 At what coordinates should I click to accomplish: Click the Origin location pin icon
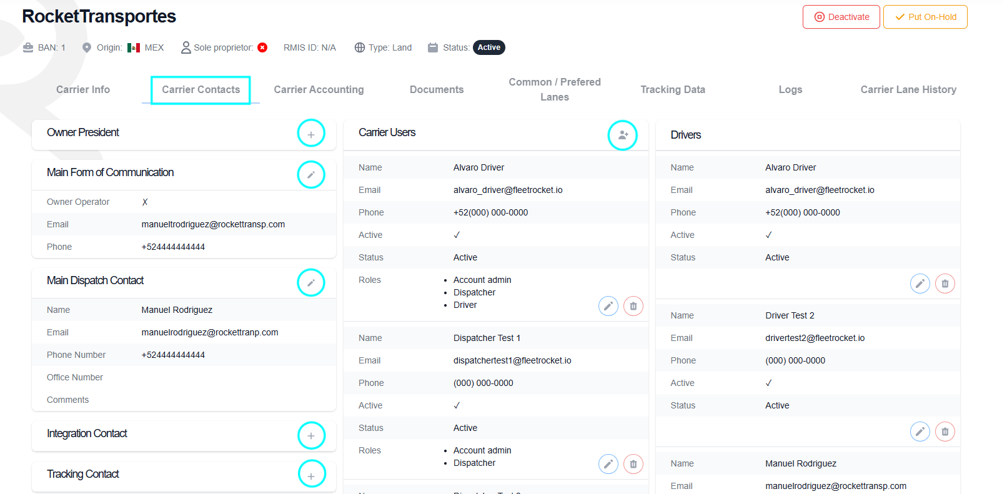coord(87,47)
